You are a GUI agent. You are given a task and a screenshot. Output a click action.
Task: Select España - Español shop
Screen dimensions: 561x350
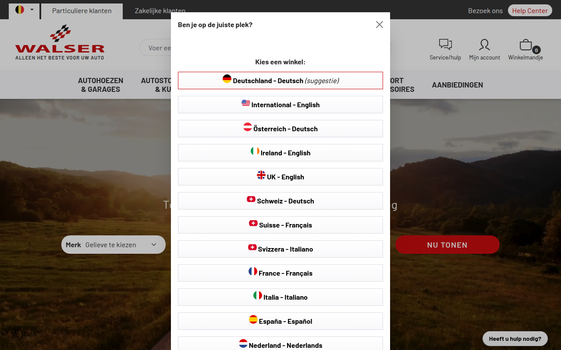280,321
